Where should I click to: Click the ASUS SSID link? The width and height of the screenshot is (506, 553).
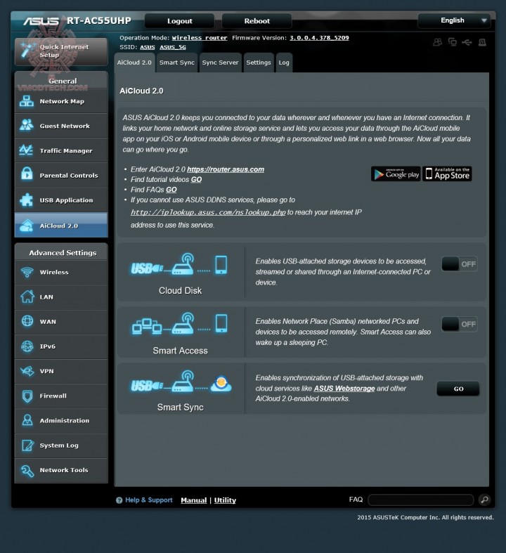[148, 47]
